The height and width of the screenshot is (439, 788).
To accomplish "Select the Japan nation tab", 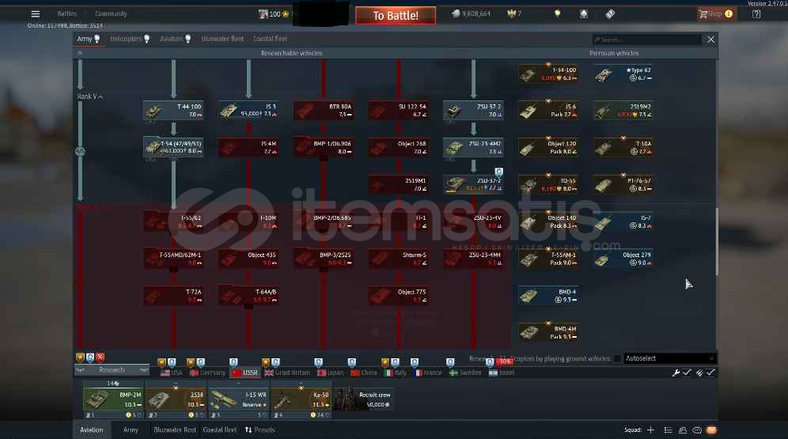I will coord(331,373).
